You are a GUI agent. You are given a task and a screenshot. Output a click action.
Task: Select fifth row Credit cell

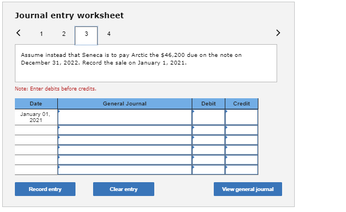click(241, 160)
